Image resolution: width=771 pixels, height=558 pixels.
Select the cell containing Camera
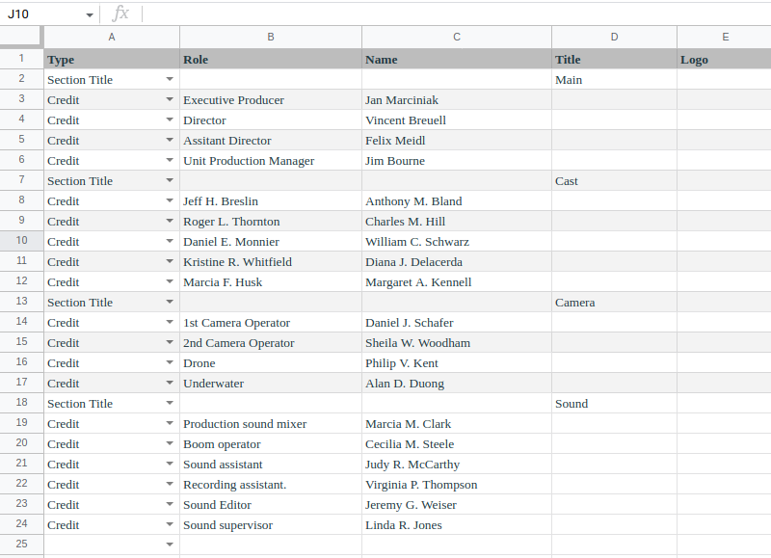(x=614, y=303)
